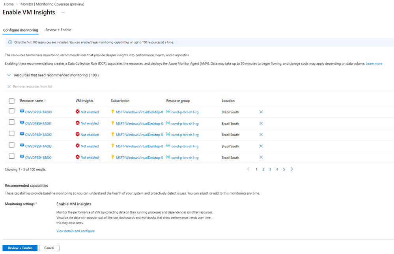Click info icon in the blue banner
This screenshot has width=394, height=254.
pyautogui.click(x=10, y=42)
